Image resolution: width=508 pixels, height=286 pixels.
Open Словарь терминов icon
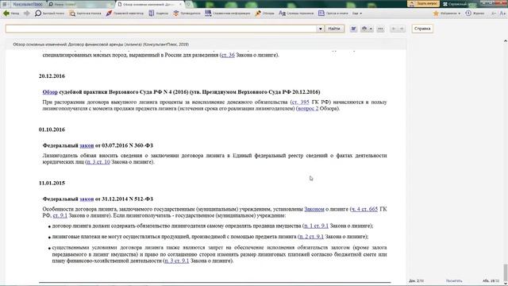[283, 14]
